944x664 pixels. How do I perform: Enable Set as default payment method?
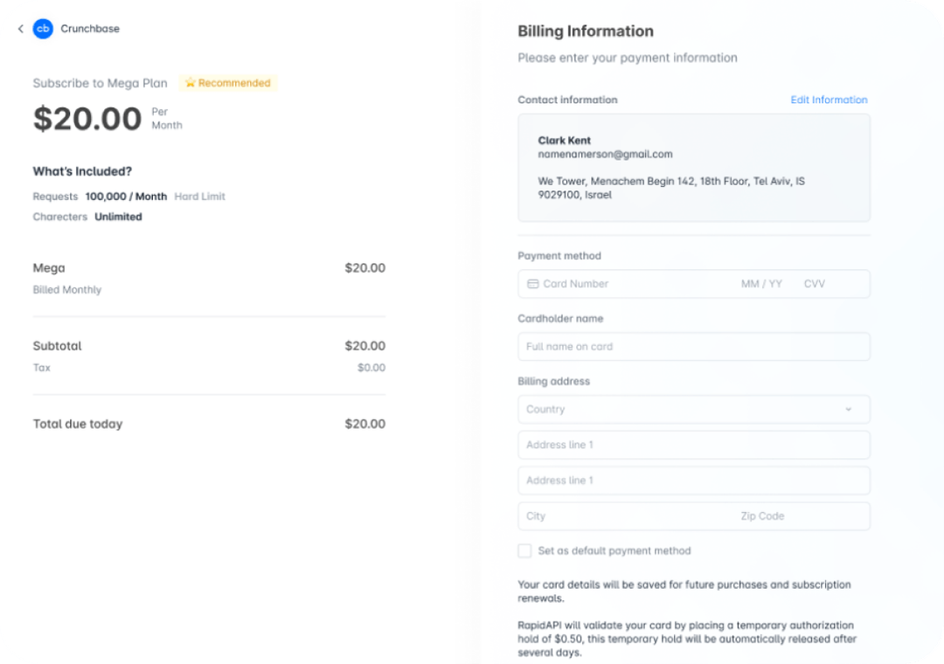[x=524, y=550]
